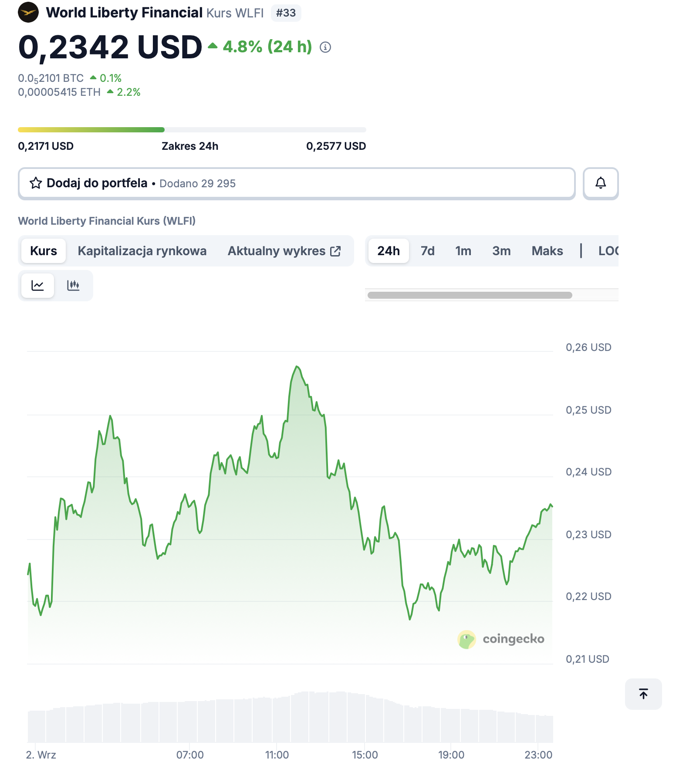Click the 0,00005415 ETH price text

pyautogui.click(x=59, y=92)
